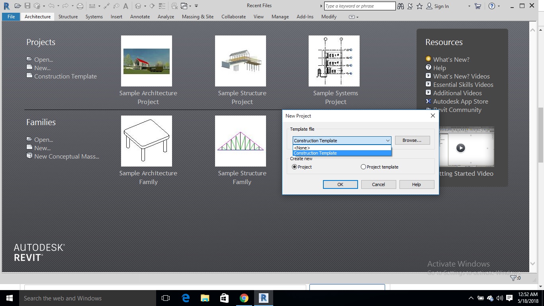This screenshot has height=306, width=544.
Task: Click the Revit application logo icon
Action: [6, 6]
